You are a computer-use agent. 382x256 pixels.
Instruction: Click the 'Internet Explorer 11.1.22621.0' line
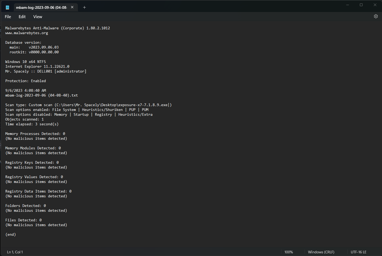point(37,66)
